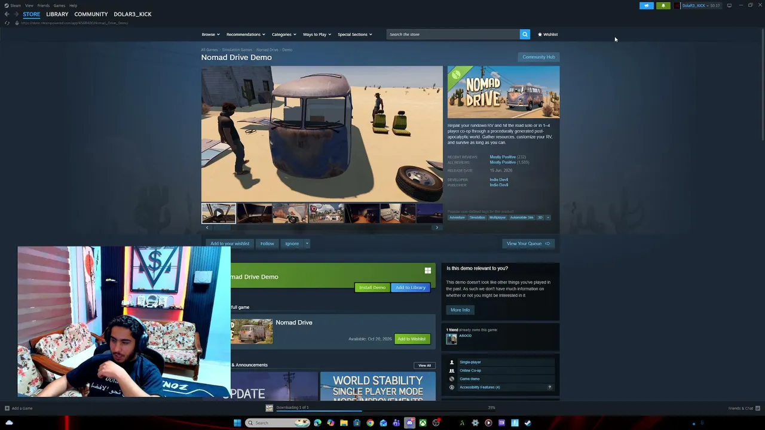Open the arrow dropdown next to Ignore
The height and width of the screenshot is (430, 765).
point(307,244)
